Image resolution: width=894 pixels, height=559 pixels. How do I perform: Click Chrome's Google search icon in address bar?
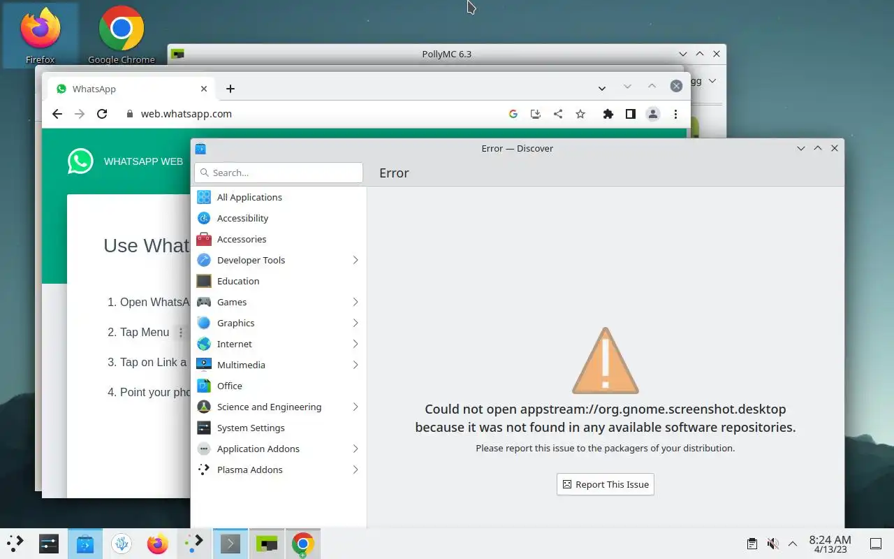pos(513,114)
